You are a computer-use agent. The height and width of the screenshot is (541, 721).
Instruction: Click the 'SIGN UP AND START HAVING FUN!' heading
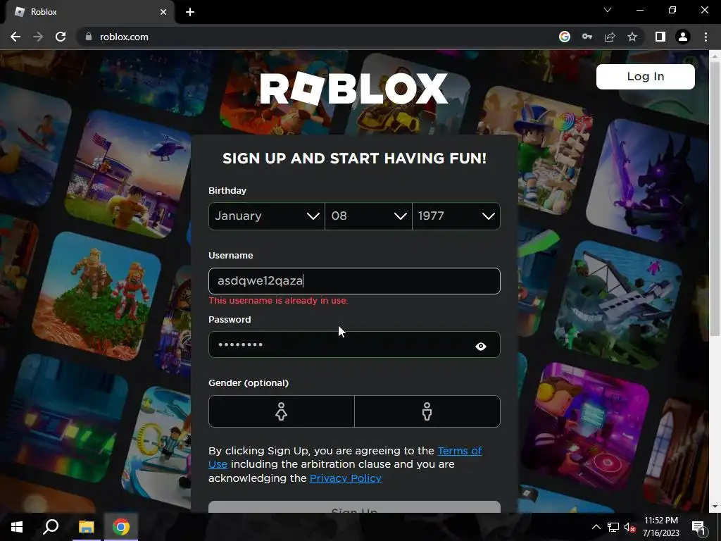354,158
